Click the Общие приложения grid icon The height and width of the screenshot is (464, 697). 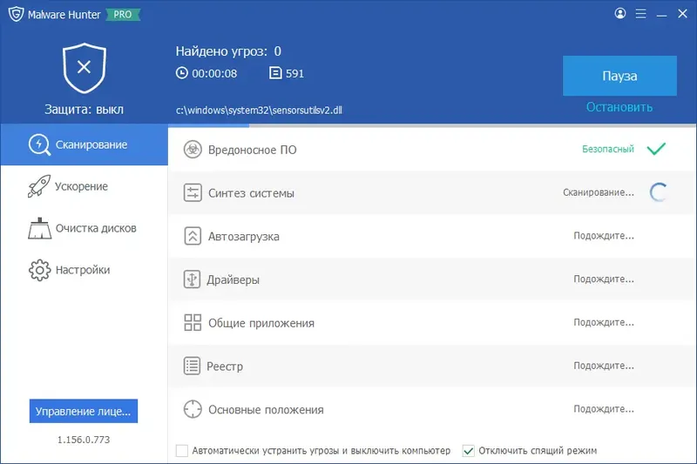point(193,323)
